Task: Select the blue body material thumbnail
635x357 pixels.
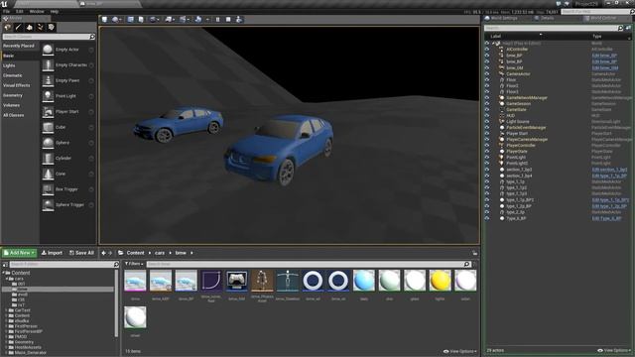Action: (364, 281)
